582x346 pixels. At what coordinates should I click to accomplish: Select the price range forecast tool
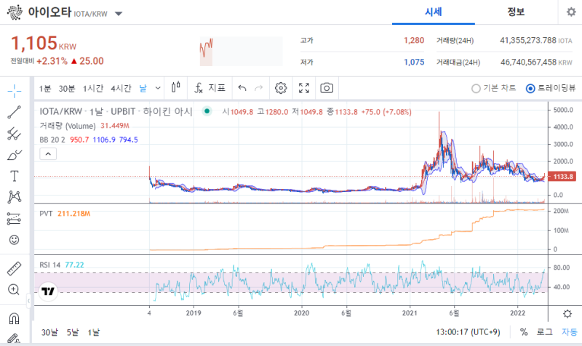15,219
